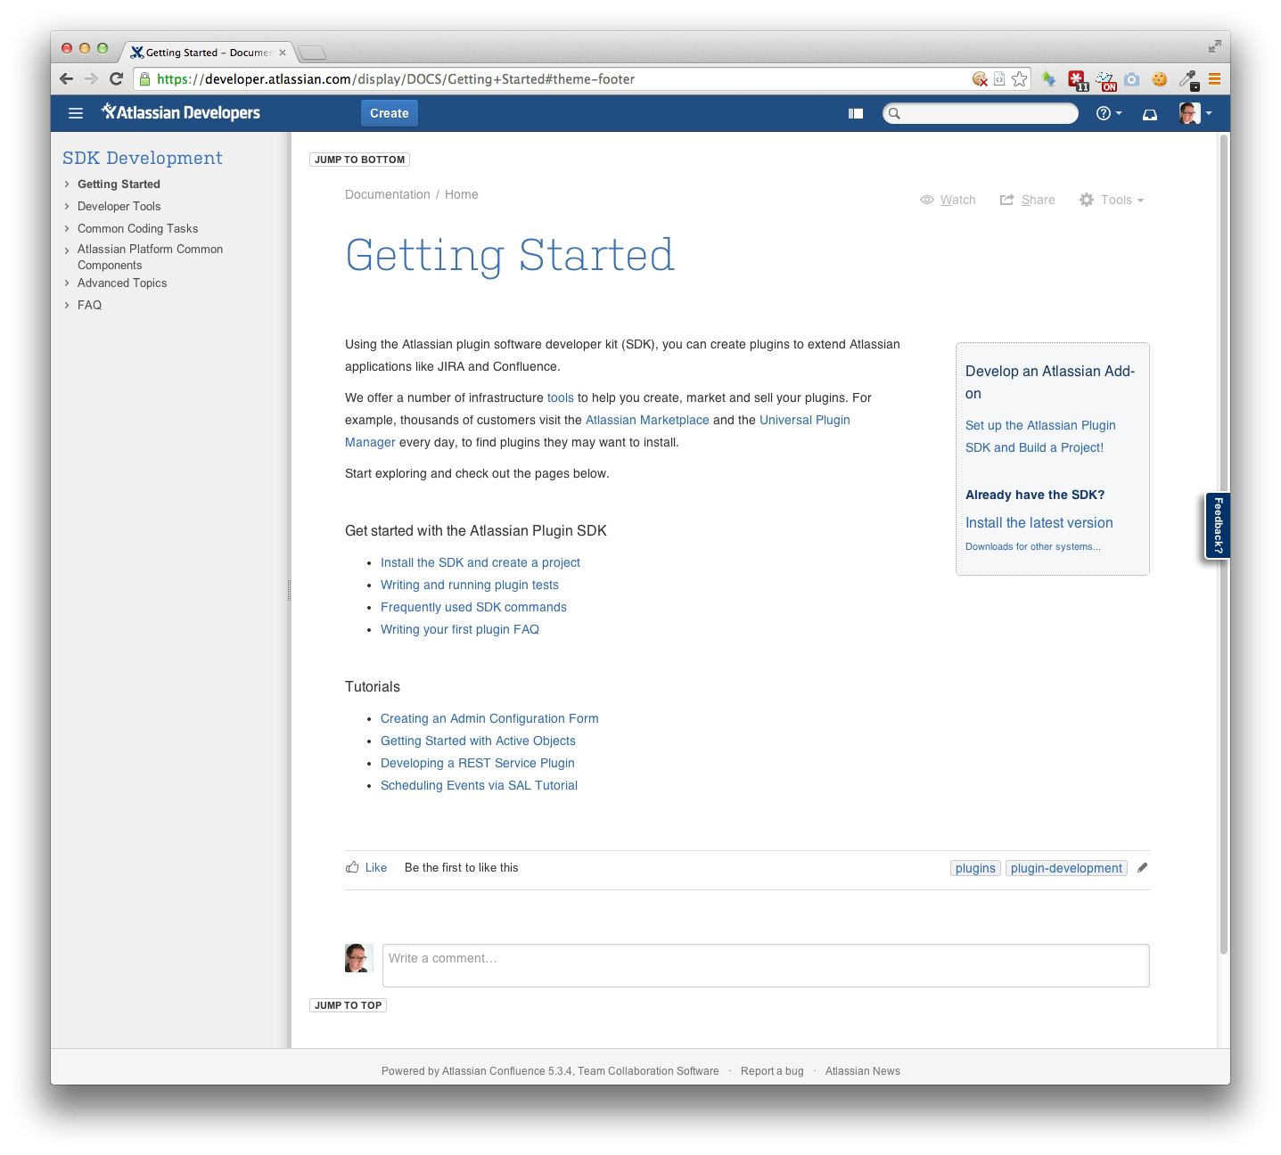Image resolution: width=1281 pixels, height=1155 pixels.
Task: Click inside the Write a comment field
Action: tap(766, 965)
